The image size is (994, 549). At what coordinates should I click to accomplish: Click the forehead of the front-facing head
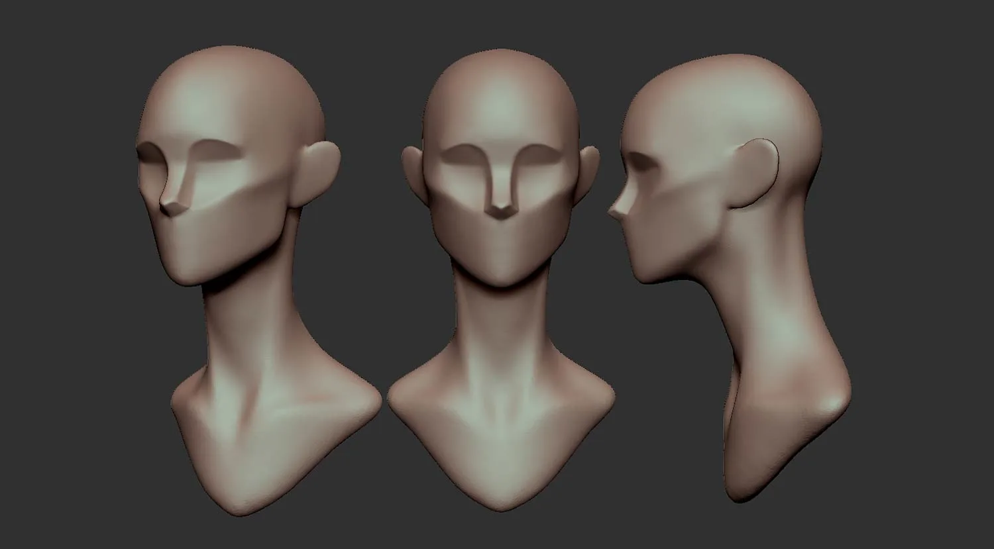pos(502,106)
